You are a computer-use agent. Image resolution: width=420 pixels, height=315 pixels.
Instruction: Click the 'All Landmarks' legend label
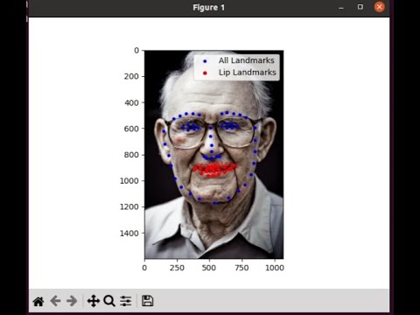pos(247,60)
